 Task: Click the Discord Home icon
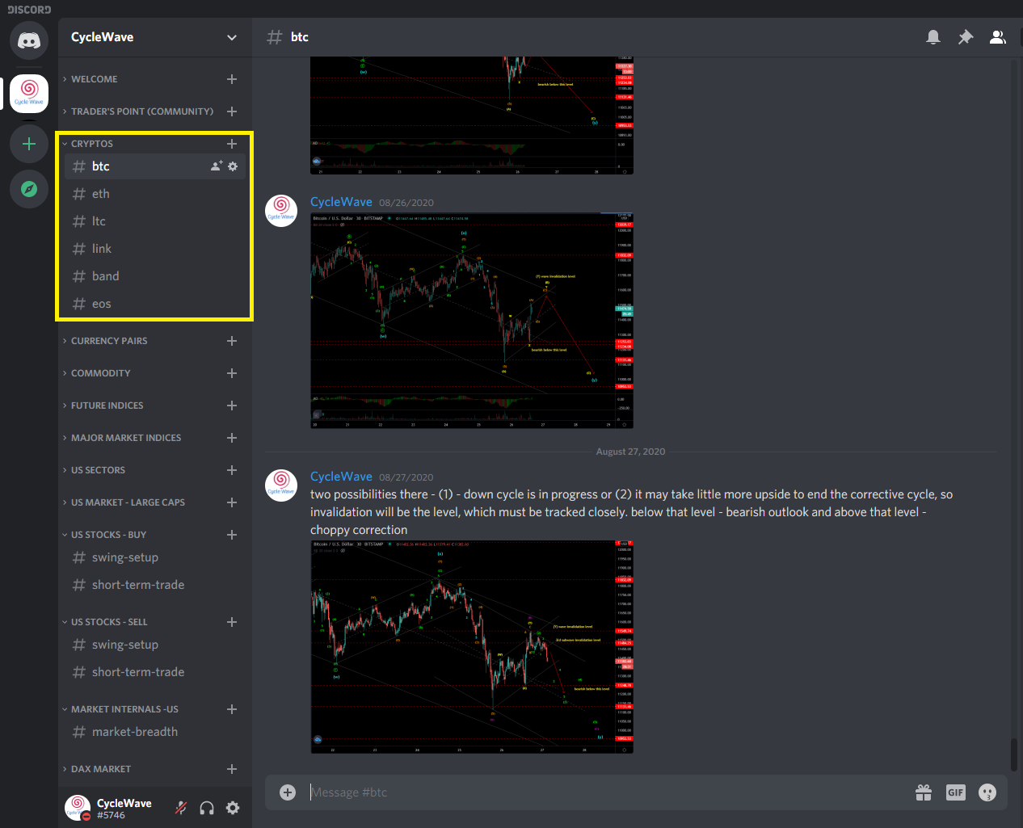28,40
